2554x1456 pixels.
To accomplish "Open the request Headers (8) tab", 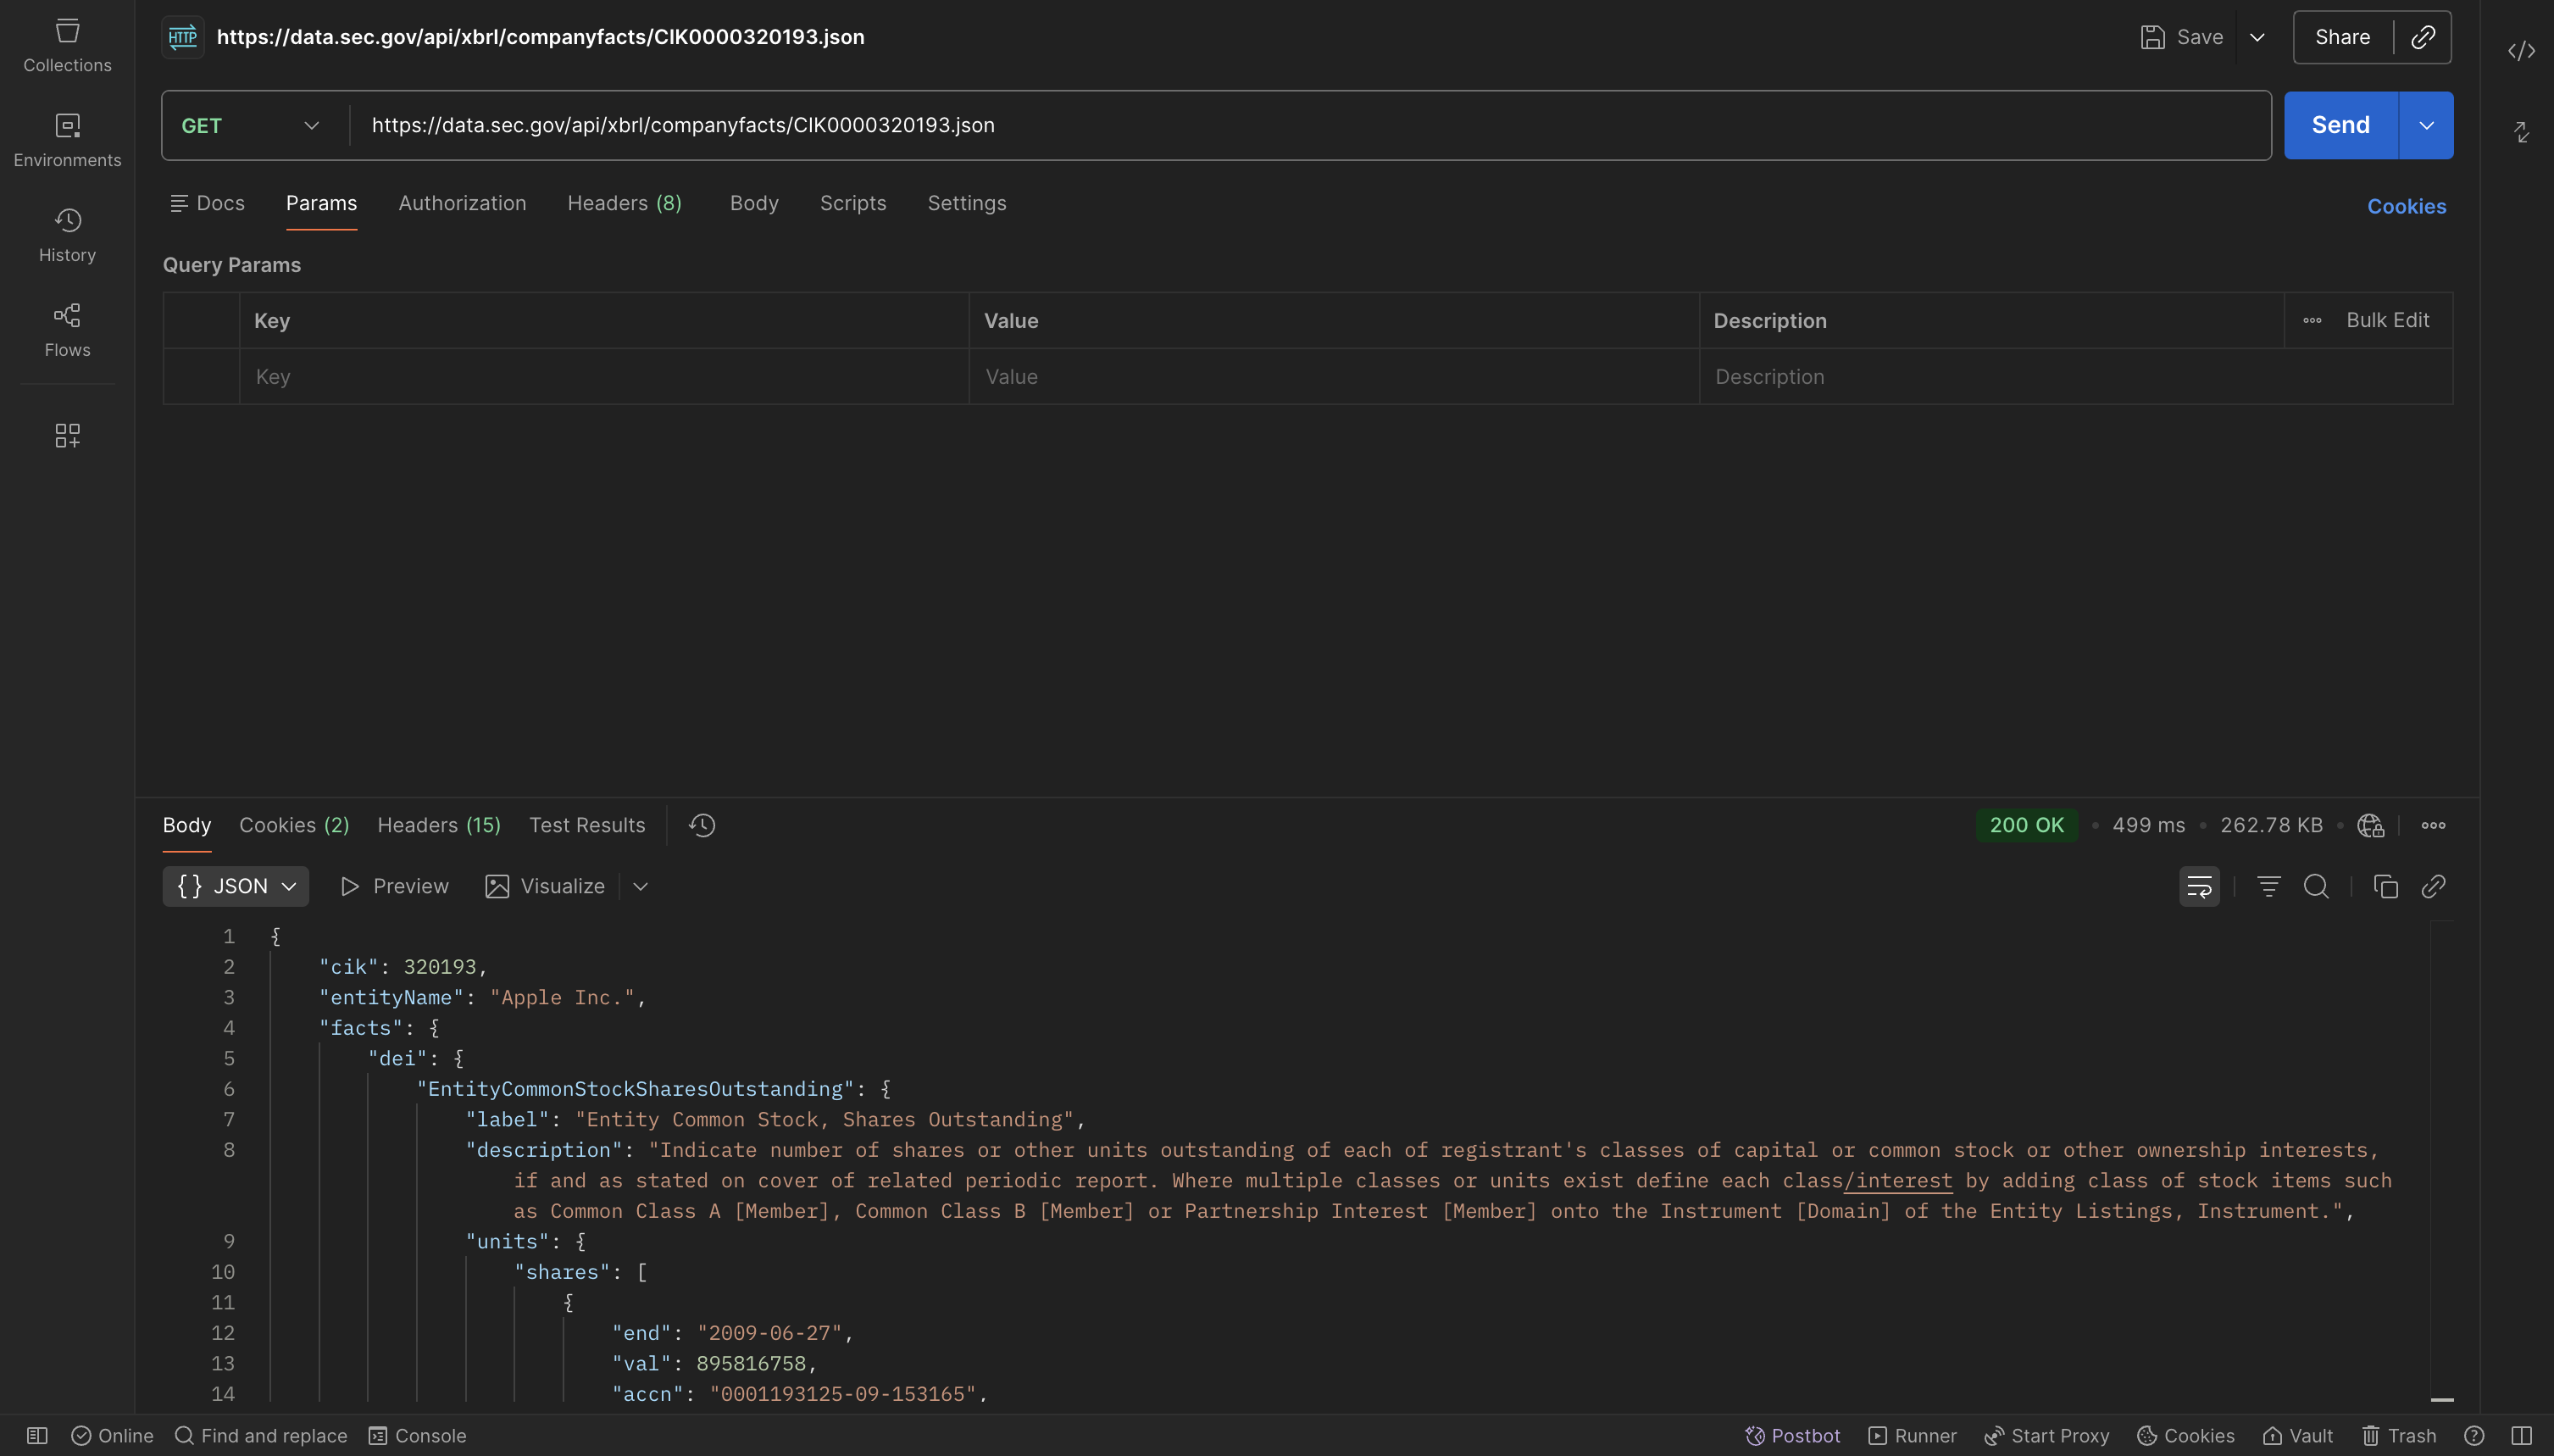I will [625, 203].
